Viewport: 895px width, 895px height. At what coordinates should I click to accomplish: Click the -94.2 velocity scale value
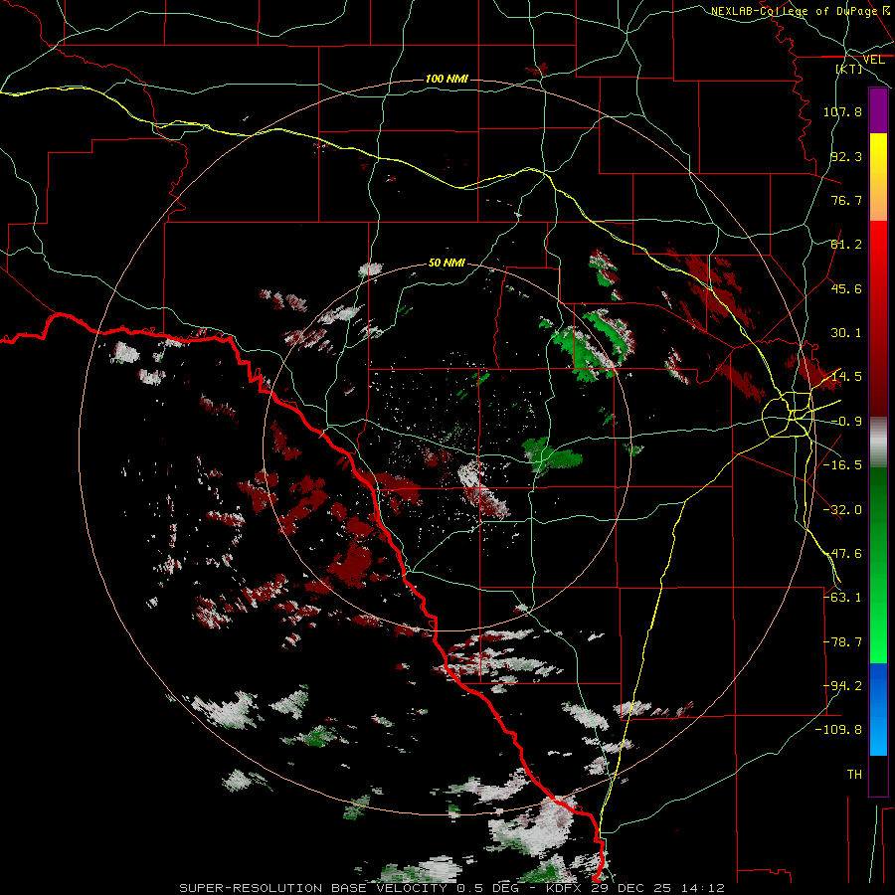(x=842, y=686)
